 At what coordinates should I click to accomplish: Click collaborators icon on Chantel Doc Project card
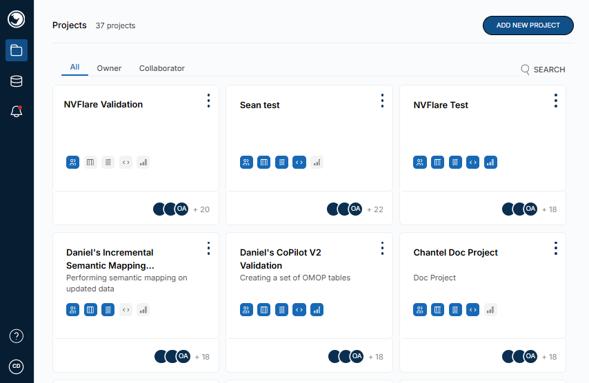tap(420, 310)
